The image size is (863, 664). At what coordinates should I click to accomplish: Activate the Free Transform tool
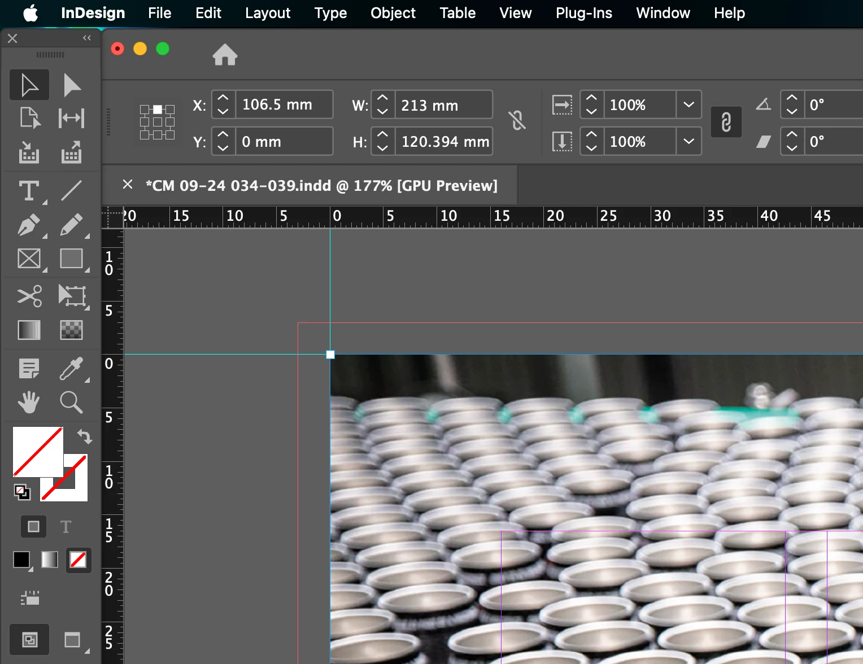point(72,296)
